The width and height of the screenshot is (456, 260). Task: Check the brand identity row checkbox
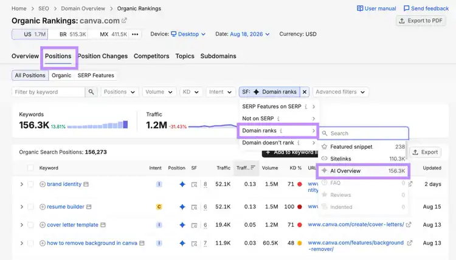pos(30,184)
